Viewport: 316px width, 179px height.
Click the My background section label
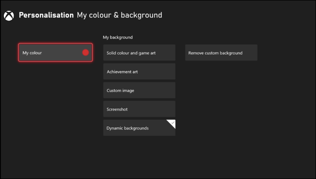[x=118, y=37]
